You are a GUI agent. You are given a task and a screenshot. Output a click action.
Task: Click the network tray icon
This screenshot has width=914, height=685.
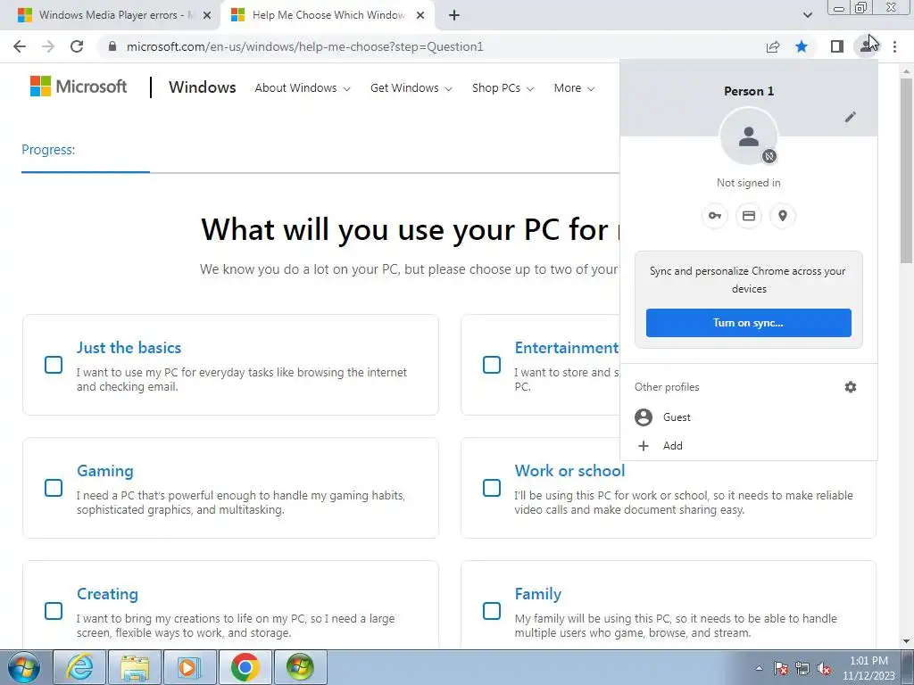(x=802, y=668)
